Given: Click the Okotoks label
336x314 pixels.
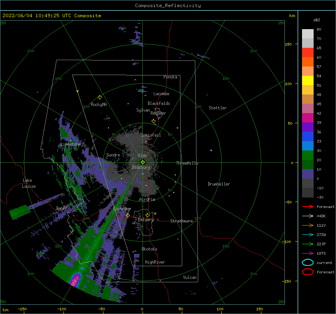Looking at the screenshot, I should click(x=149, y=249).
